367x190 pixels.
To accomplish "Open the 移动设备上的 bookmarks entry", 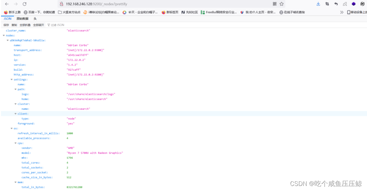I will tap(357, 12).
